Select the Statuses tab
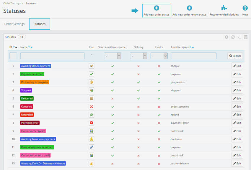251x170 pixels. coord(39,24)
